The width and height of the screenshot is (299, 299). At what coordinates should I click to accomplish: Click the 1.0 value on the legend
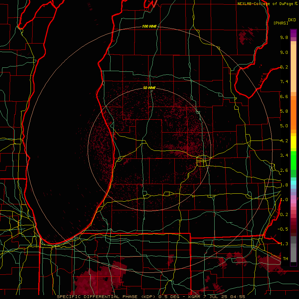coord(284,200)
